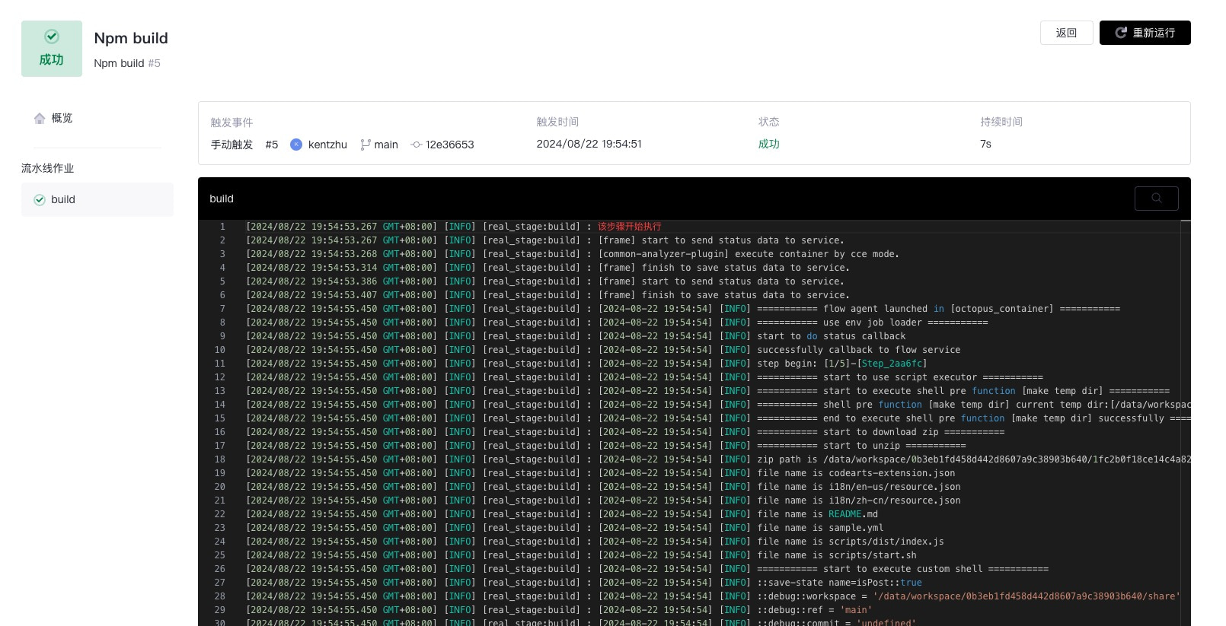Viewport: 1226px width, 626px height.
Task: Click the 重新运行 rerun button label
Action: coord(1154,33)
